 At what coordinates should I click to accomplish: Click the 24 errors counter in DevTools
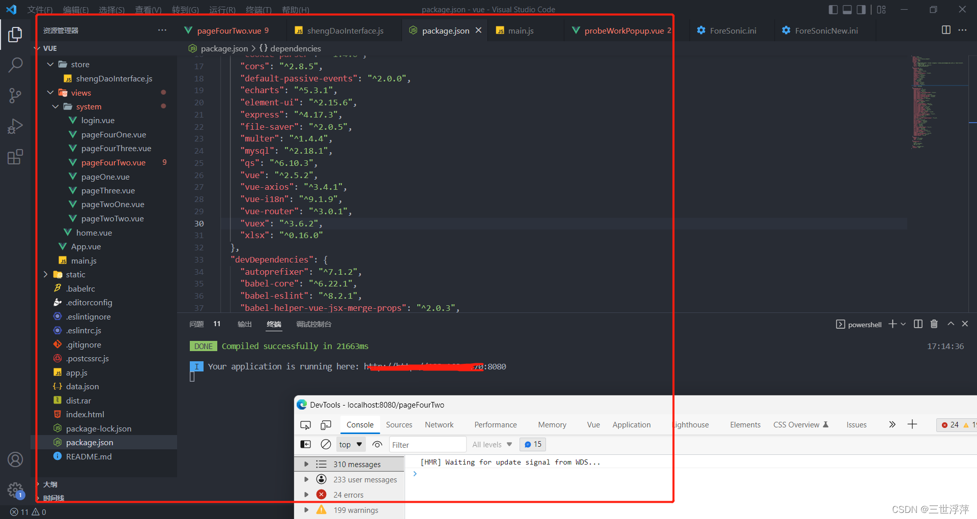coord(950,425)
